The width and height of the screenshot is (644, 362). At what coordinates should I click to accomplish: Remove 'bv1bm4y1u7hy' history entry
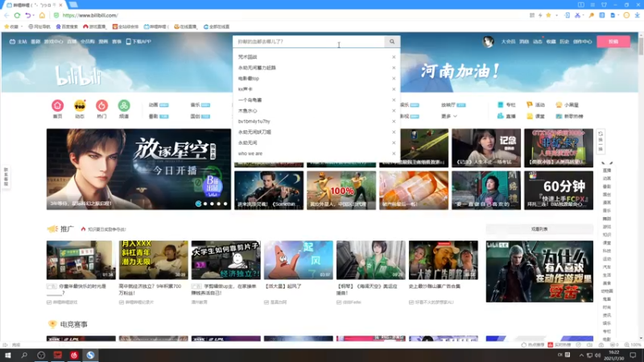click(x=394, y=121)
